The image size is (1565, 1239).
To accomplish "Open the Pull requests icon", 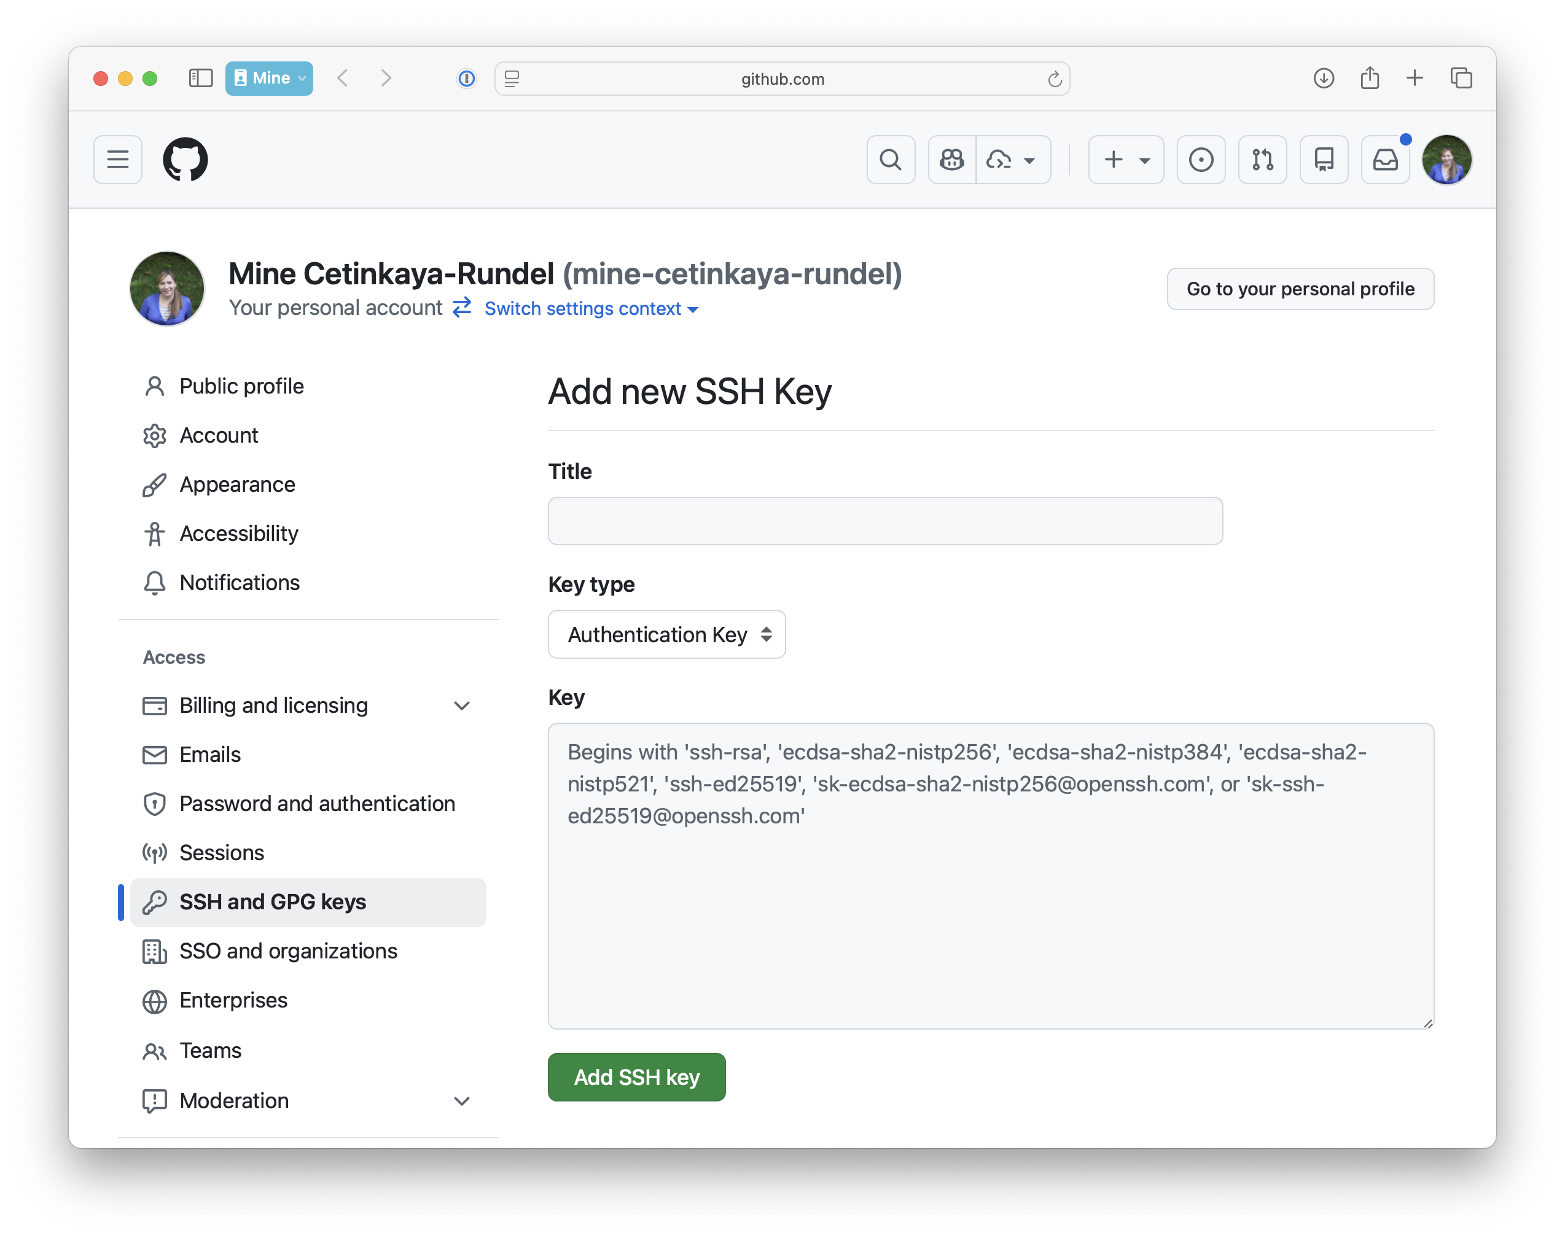I will [x=1262, y=160].
